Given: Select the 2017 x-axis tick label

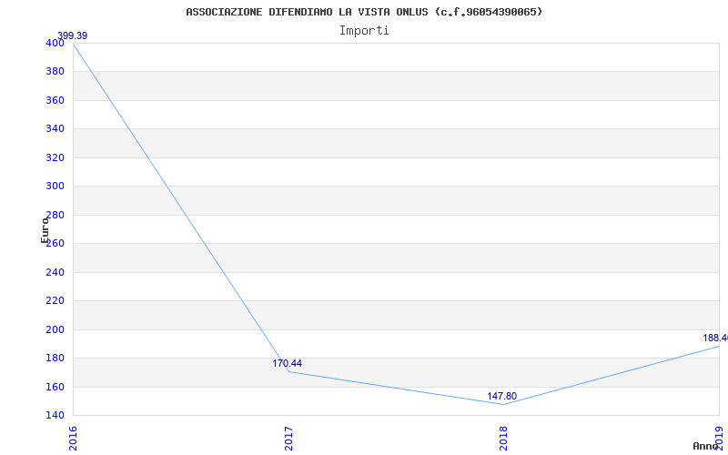Looking at the screenshot, I should point(288,437).
